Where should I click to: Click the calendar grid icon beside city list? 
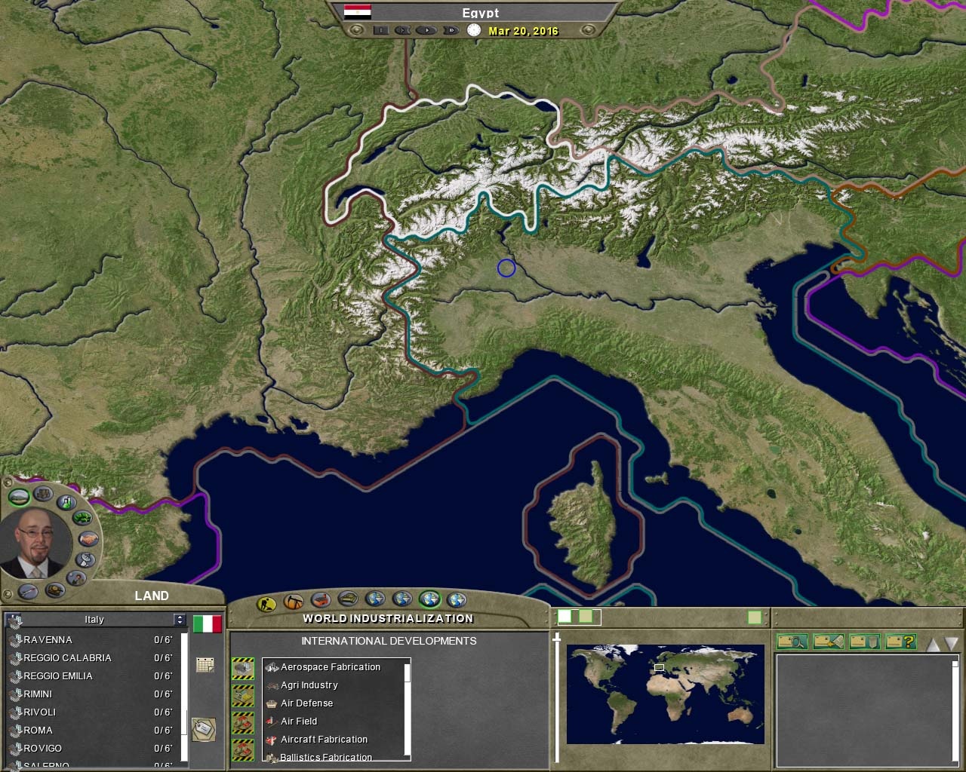205,664
